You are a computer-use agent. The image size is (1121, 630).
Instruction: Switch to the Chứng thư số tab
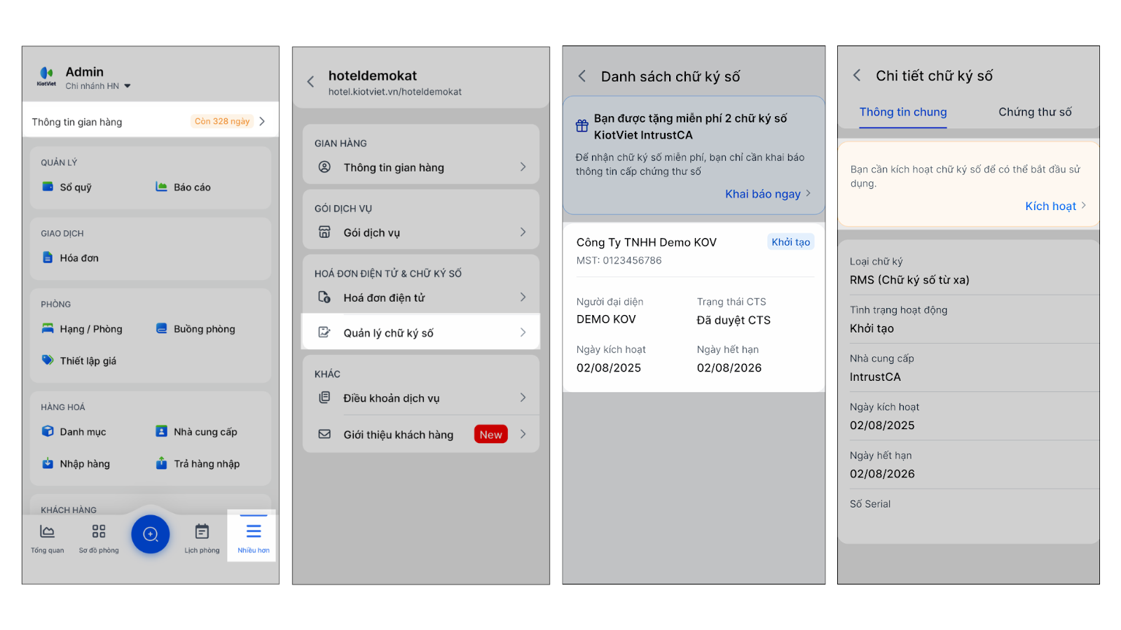(x=1034, y=112)
